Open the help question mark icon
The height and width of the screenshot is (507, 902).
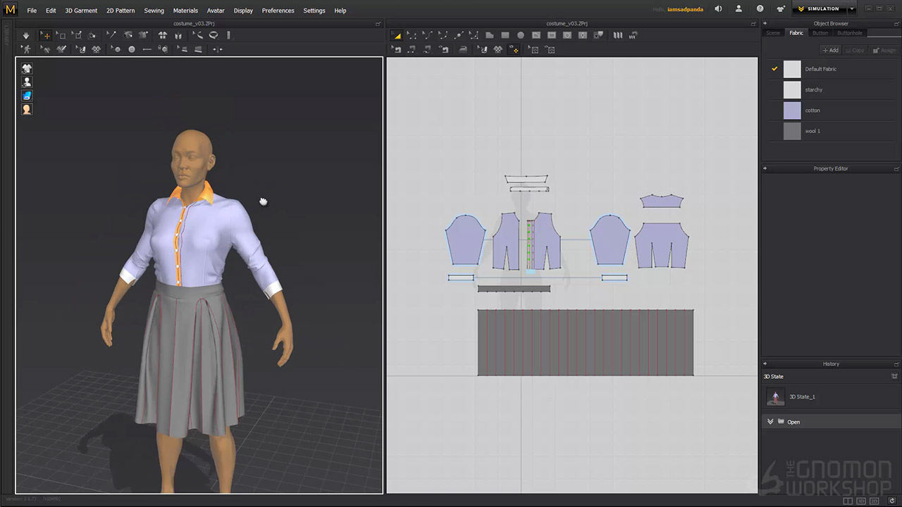click(x=760, y=9)
